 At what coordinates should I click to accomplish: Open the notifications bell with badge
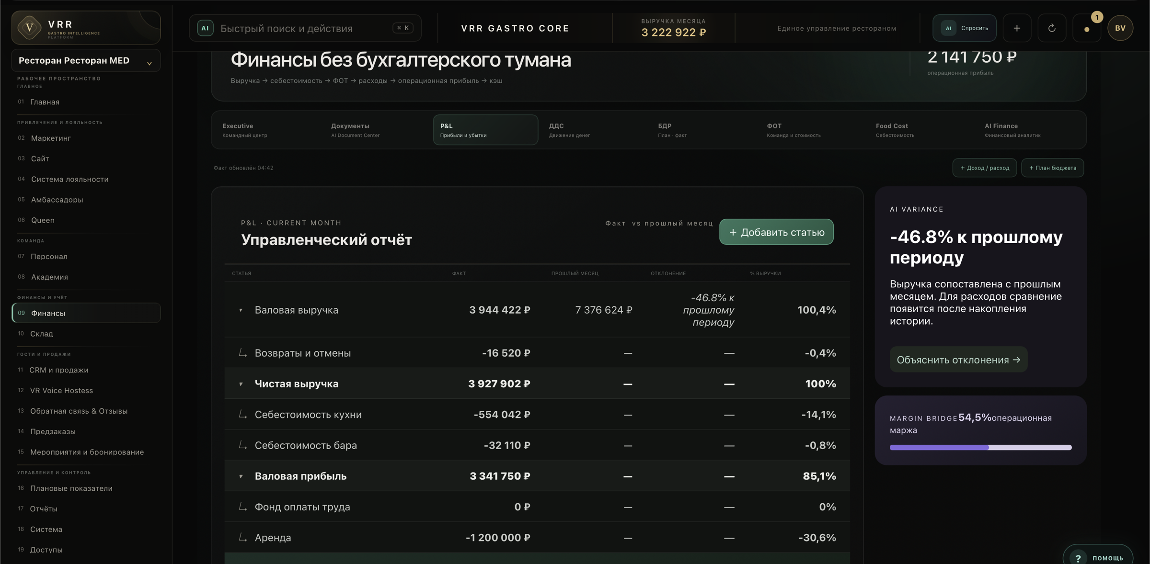(1087, 29)
